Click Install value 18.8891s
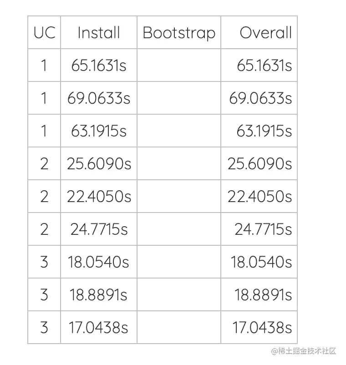Viewport: 346px width, 365px height. click(x=99, y=295)
